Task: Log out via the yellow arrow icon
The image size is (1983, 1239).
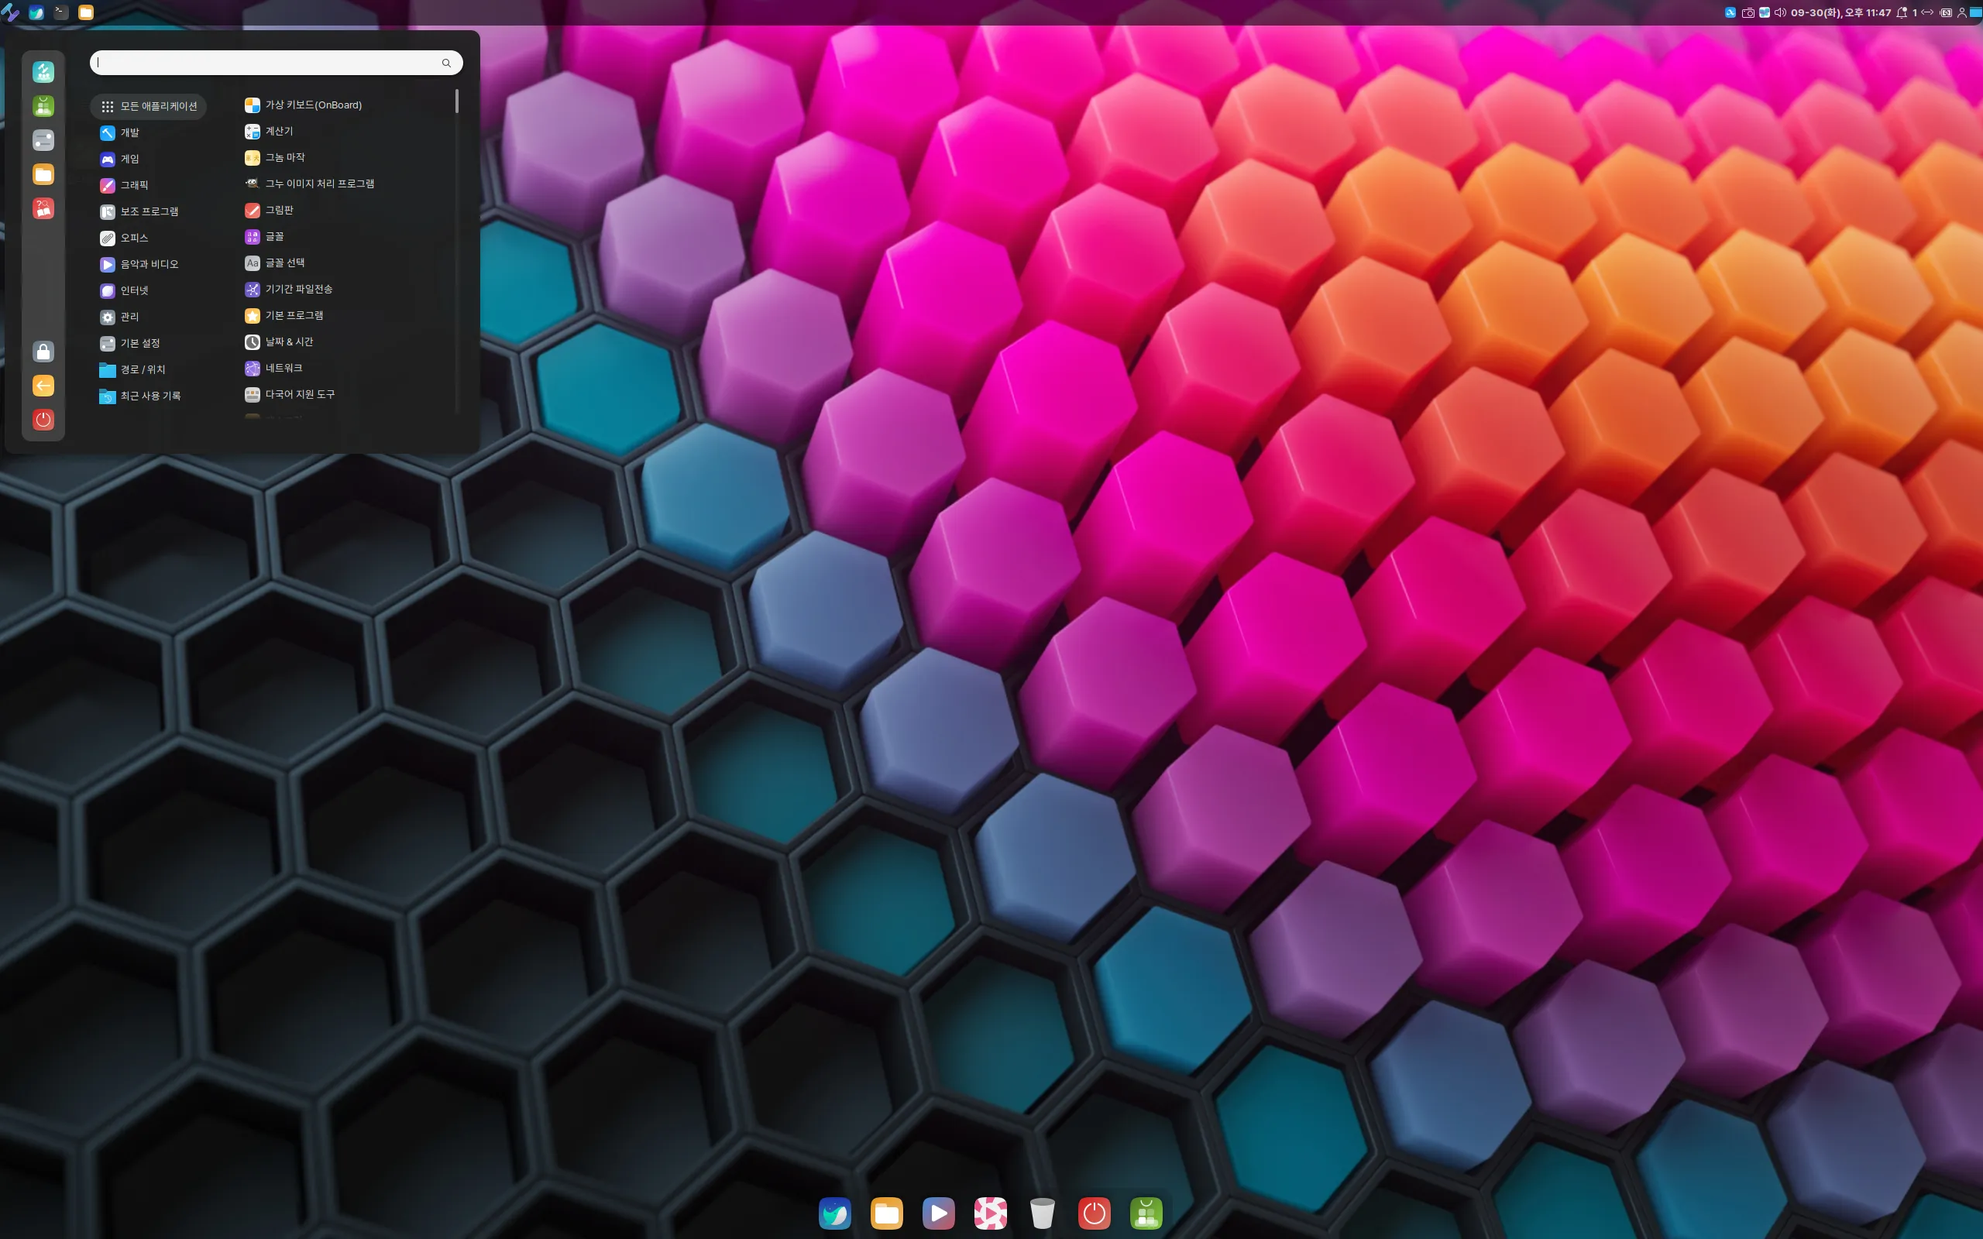Action: [x=43, y=385]
